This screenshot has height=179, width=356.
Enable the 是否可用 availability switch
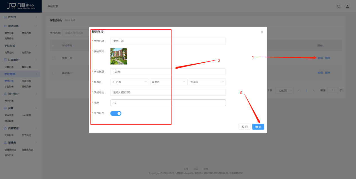coord(116,113)
